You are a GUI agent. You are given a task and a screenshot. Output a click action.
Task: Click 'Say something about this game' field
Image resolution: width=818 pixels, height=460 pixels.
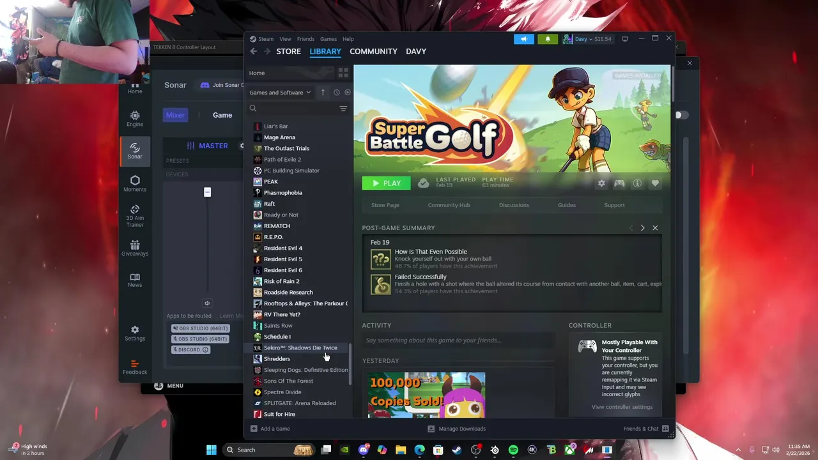(458, 341)
